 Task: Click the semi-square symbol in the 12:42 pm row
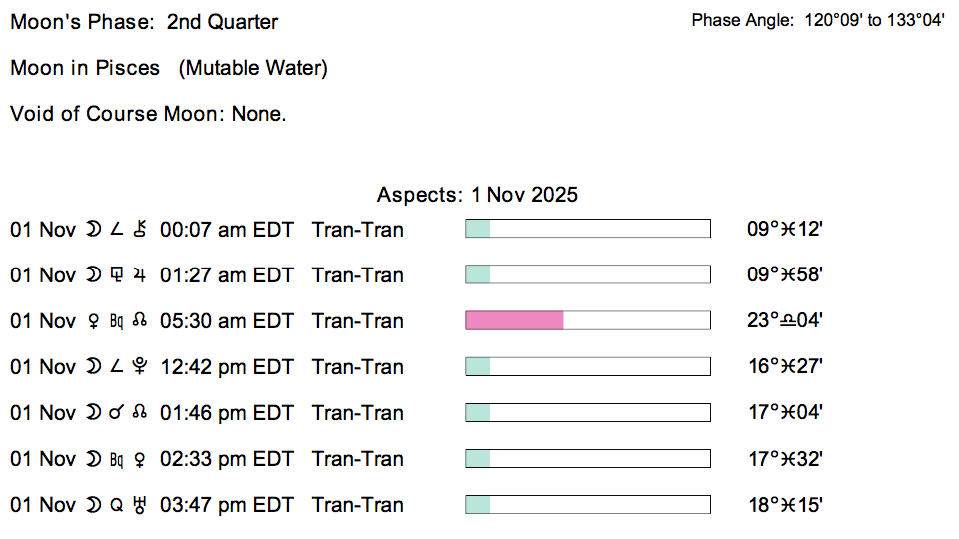click(x=115, y=367)
